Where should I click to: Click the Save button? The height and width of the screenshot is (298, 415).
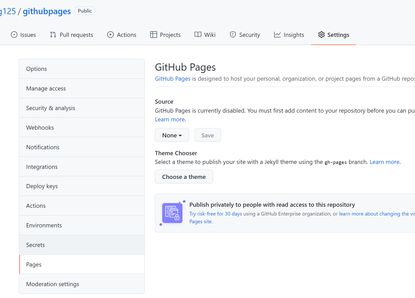[207, 135]
